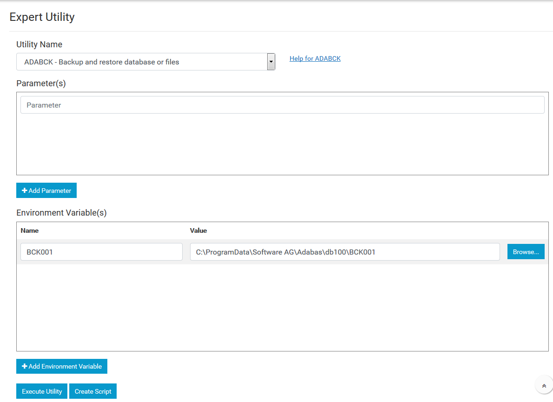The width and height of the screenshot is (553, 402).
Task: Click the Add Environment Variable button
Action: click(x=62, y=366)
